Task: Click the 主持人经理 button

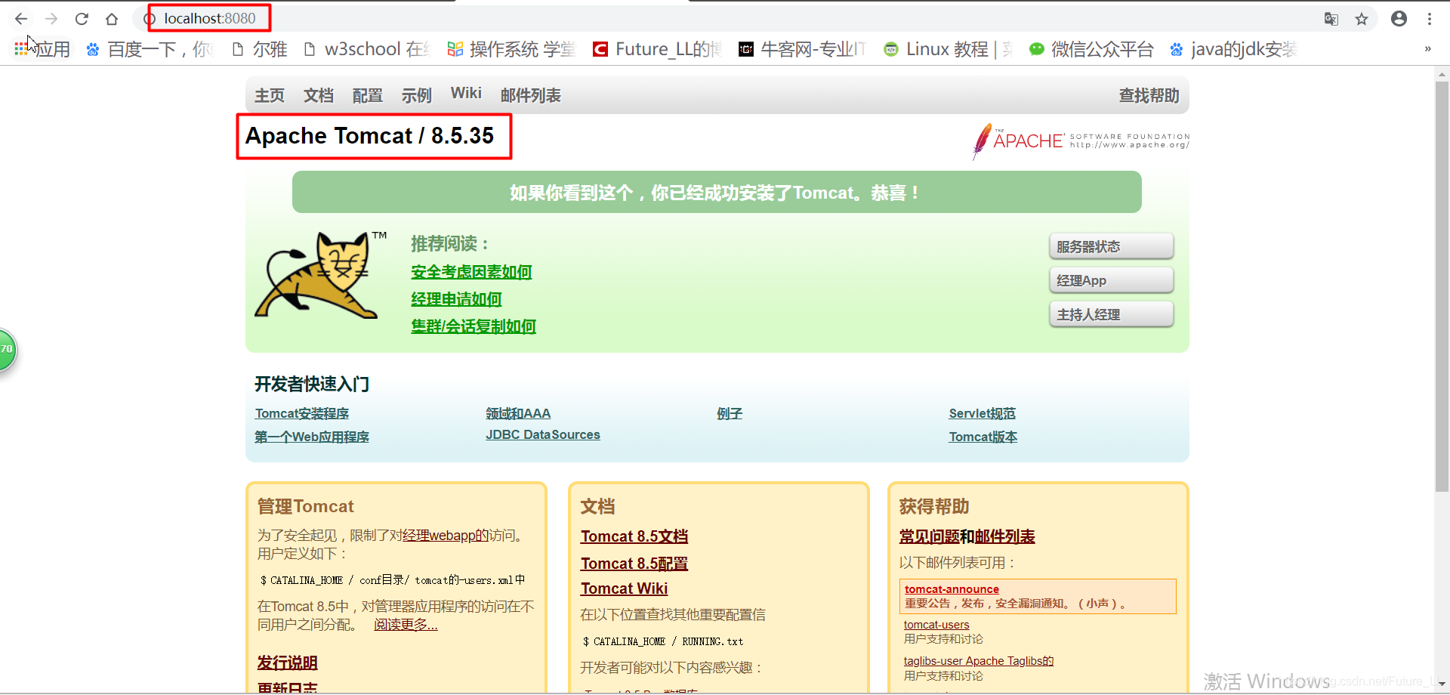Action: (x=1111, y=314)
